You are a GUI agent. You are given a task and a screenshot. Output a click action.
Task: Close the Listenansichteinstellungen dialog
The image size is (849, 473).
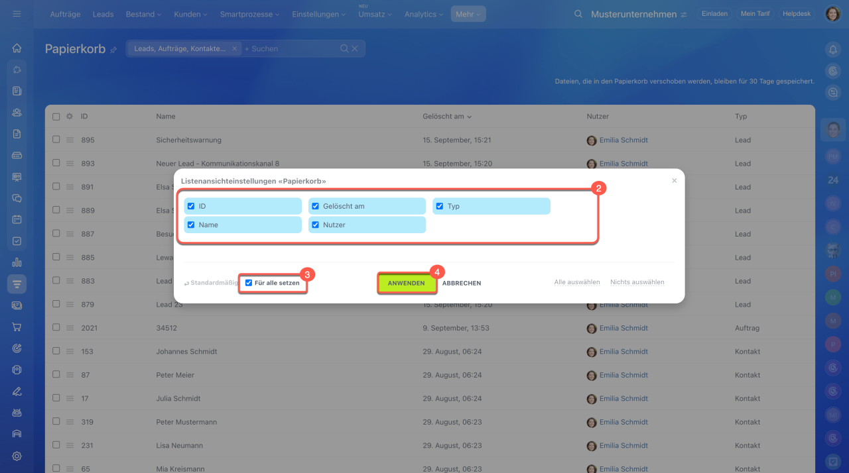(674, 180)
